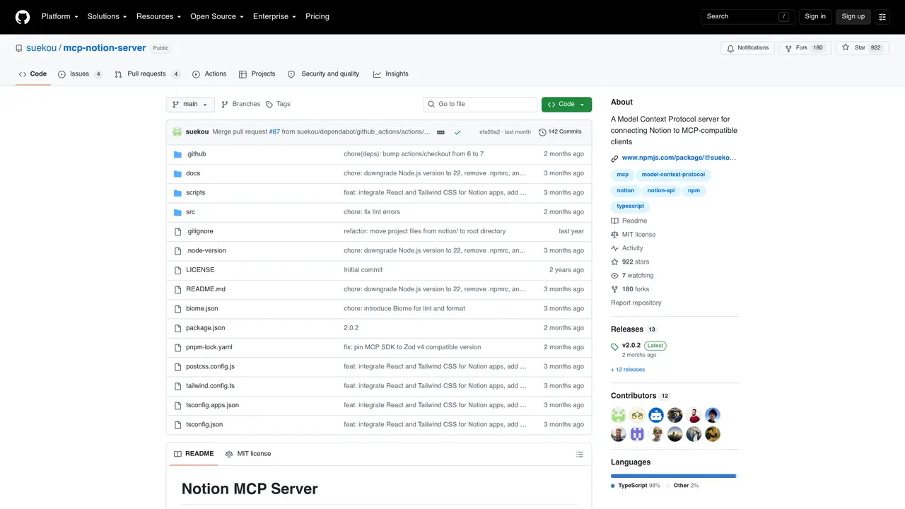905x509 pixels.
Task: Click the suekou avatar in commit row
Action: click(x=177, y=131)
